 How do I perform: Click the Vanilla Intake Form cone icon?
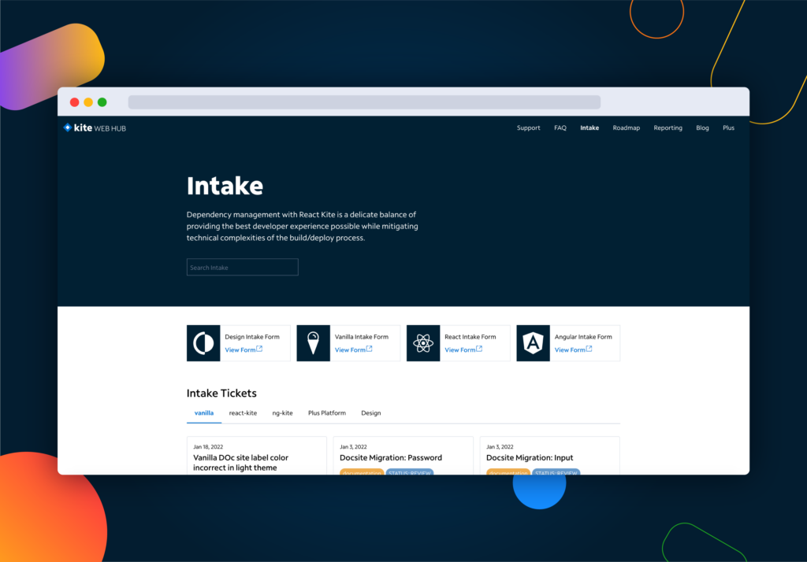(314, 343)
